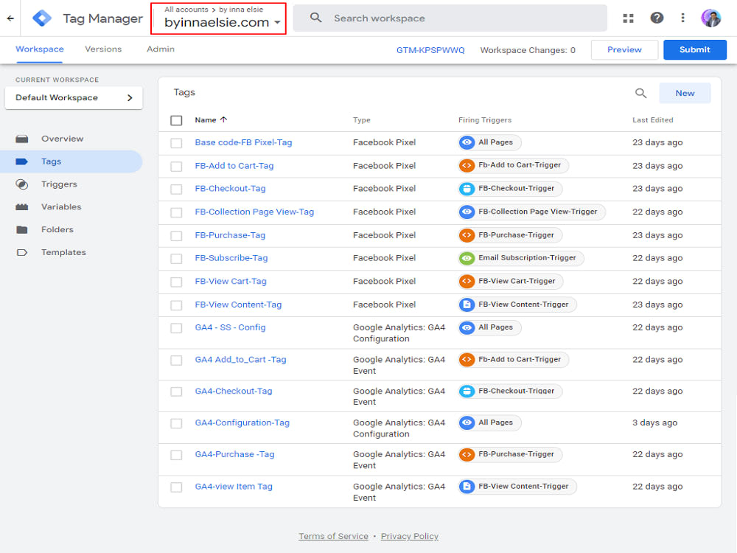Check the Base code-FB Pixel-Tag checkbox
737x553 pixels.
[x=176, y=143]
